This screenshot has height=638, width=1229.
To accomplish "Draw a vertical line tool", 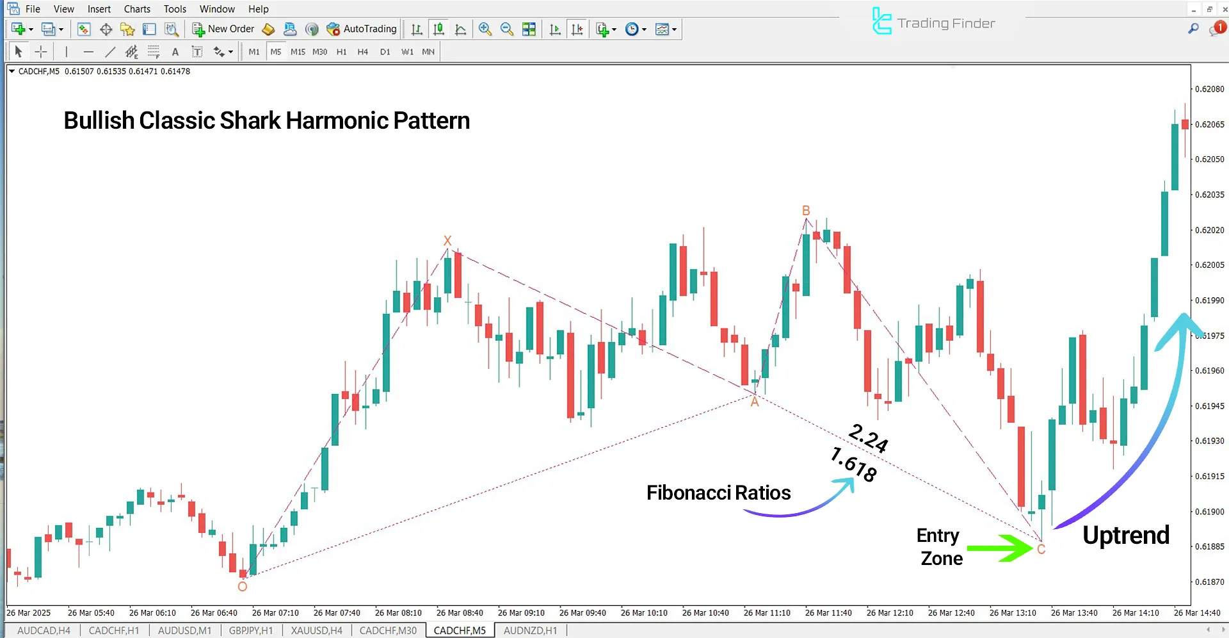I will tap(67, 52).
